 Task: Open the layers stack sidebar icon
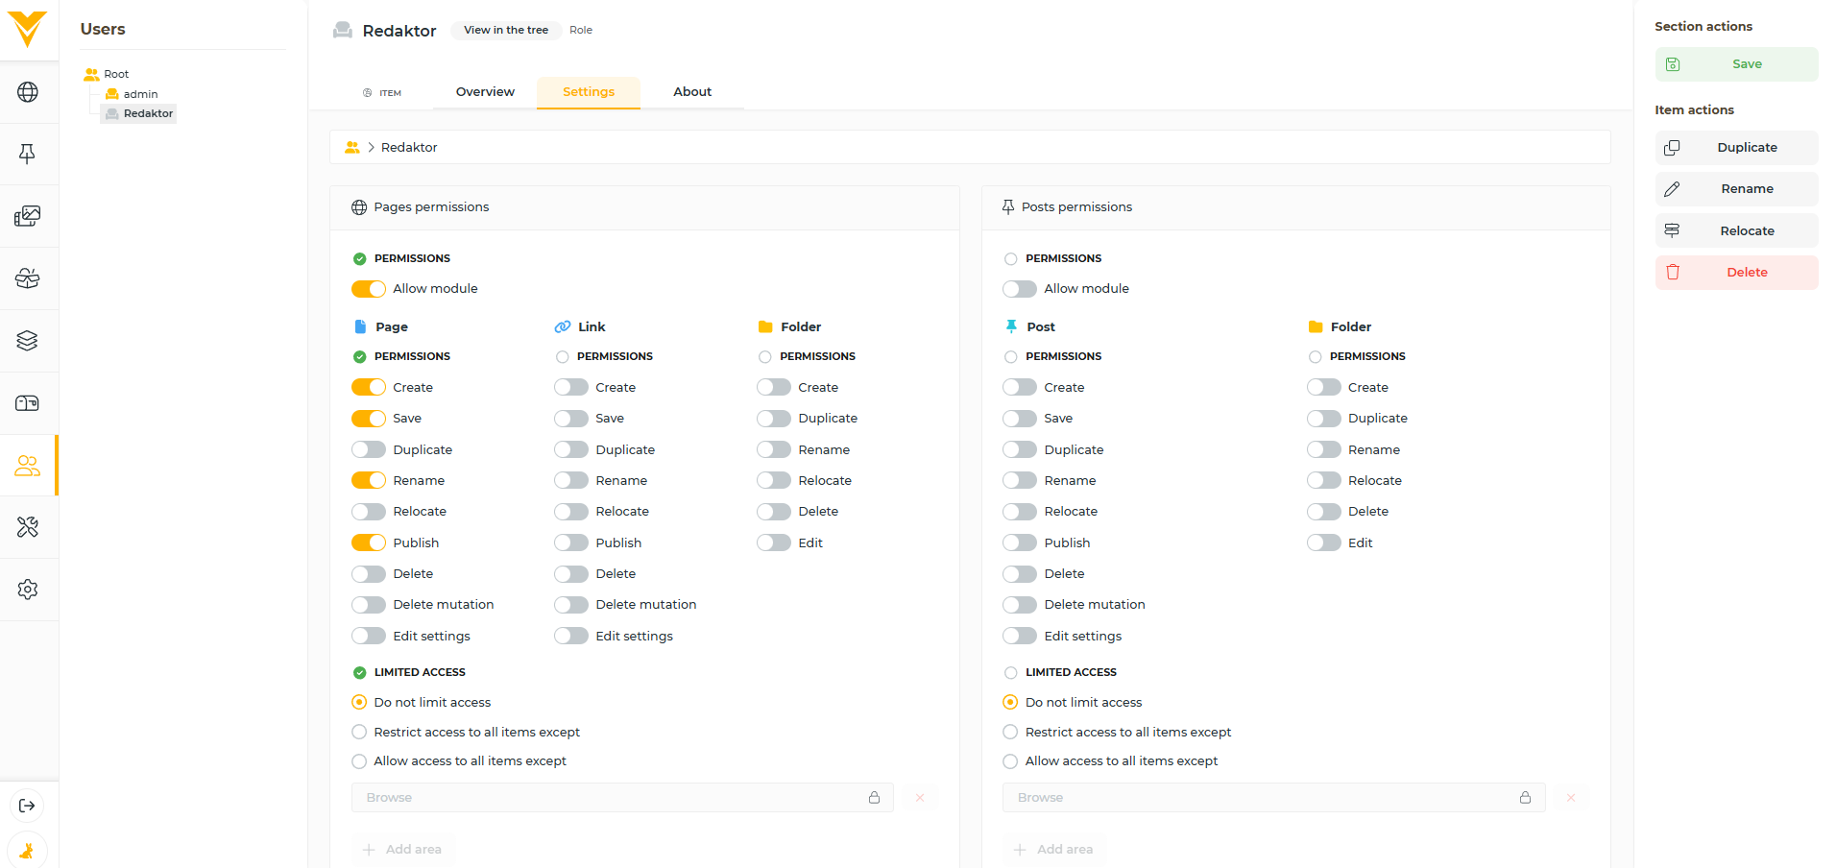coord(28,341)
